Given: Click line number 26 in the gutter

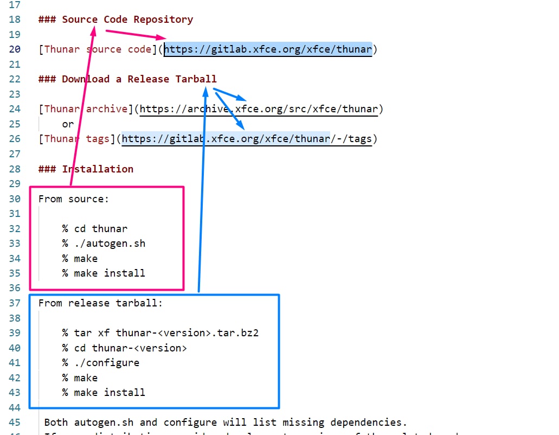Looking at the screenshot, I should pyautogui.click(x=15, y=139).
